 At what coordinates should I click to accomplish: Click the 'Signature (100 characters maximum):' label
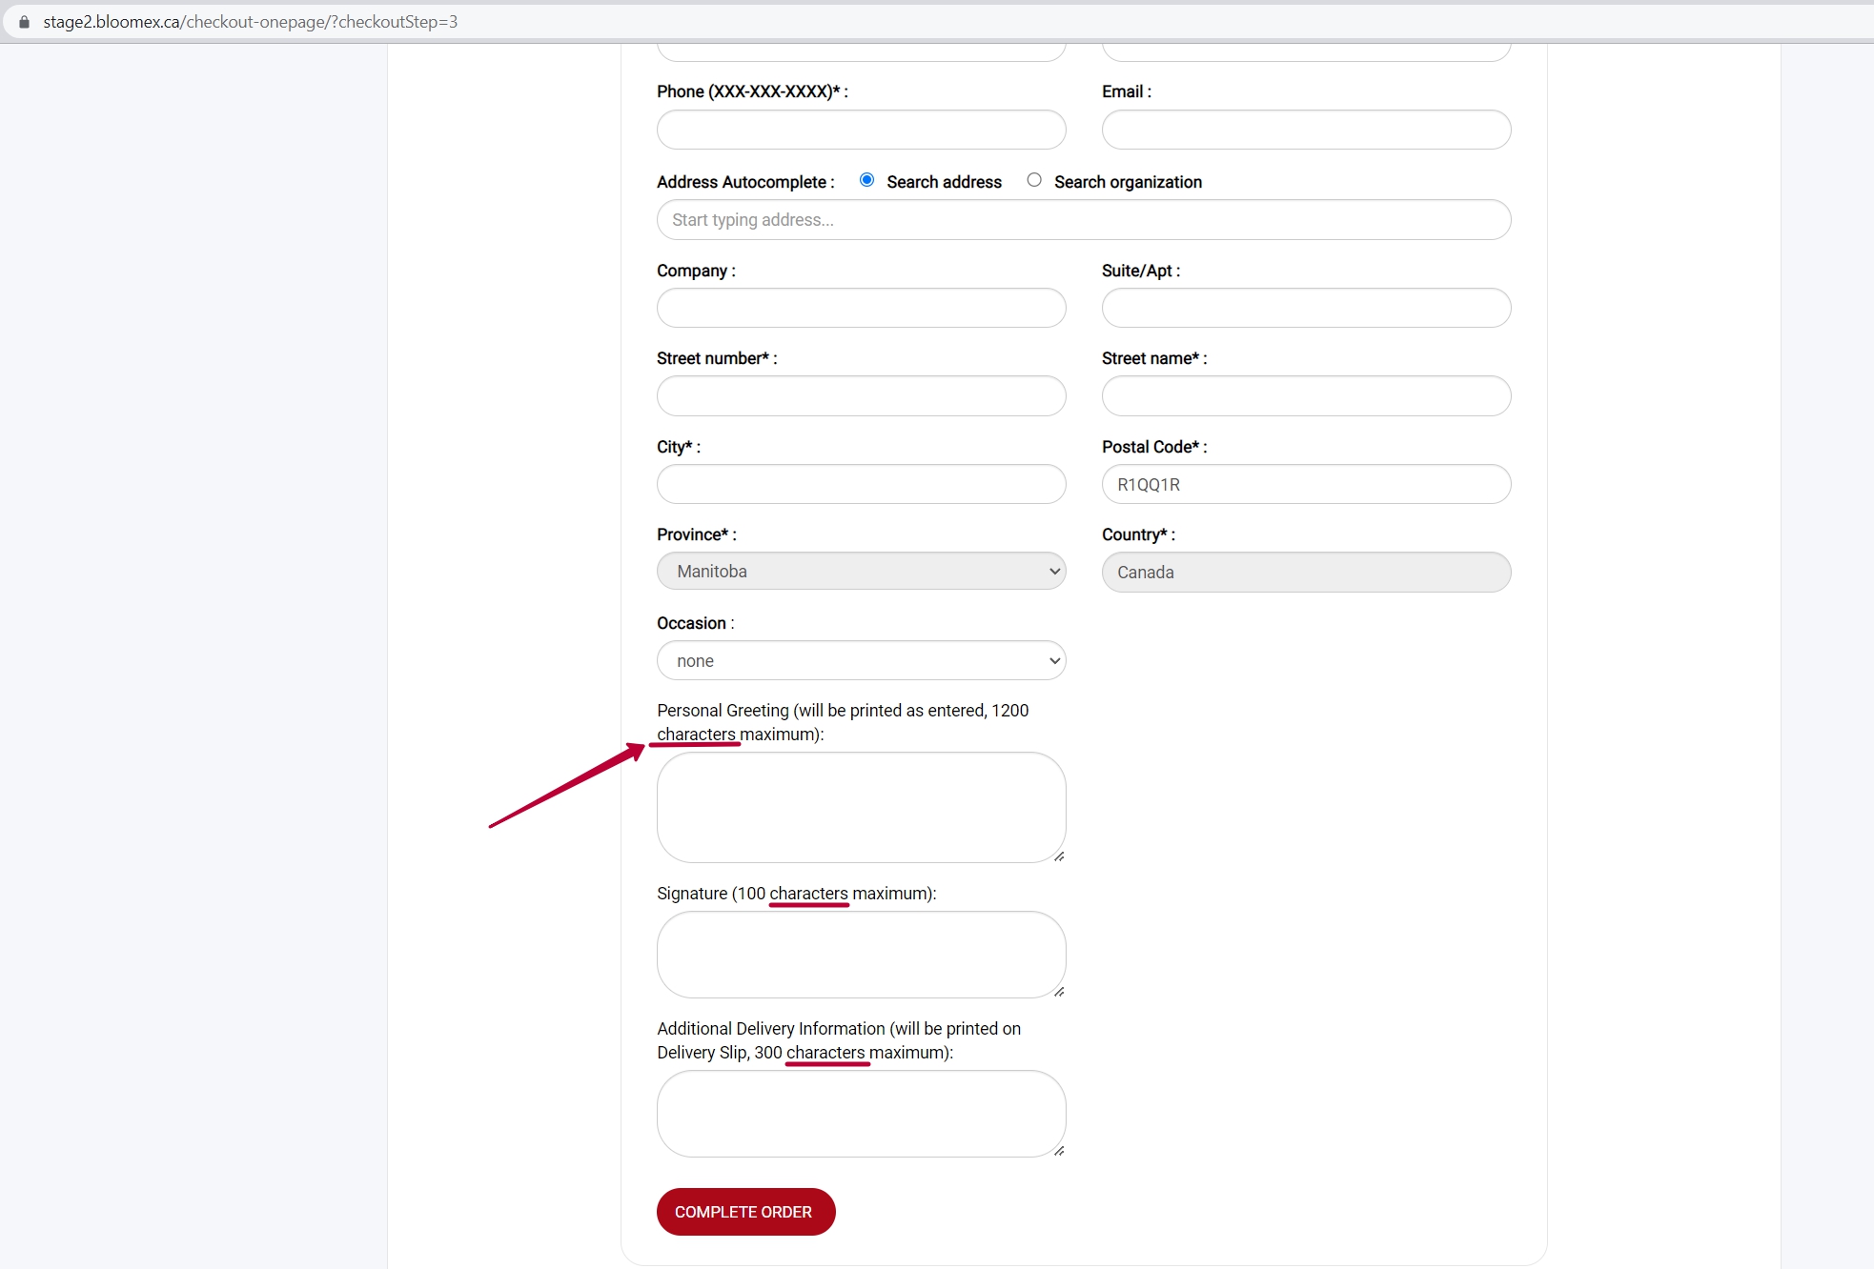tap(797, 894)
